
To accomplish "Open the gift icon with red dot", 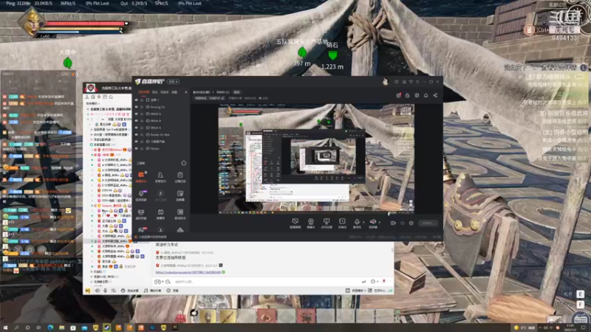I will coord(398,96).
